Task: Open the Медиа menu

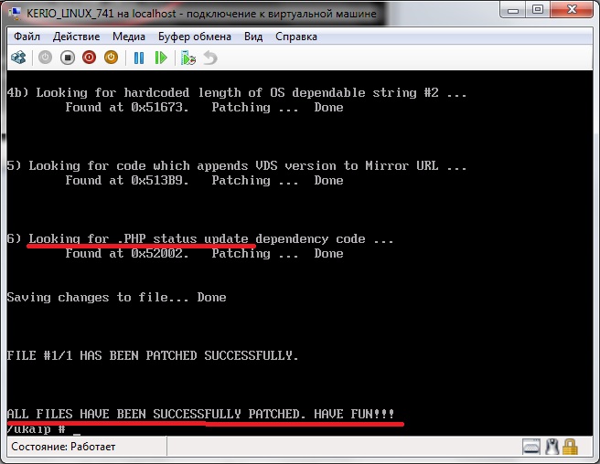Action: (129, 37)
